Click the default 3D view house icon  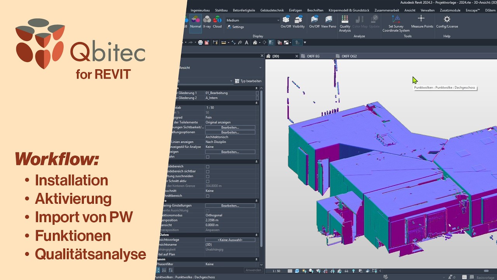pos(255,42)
